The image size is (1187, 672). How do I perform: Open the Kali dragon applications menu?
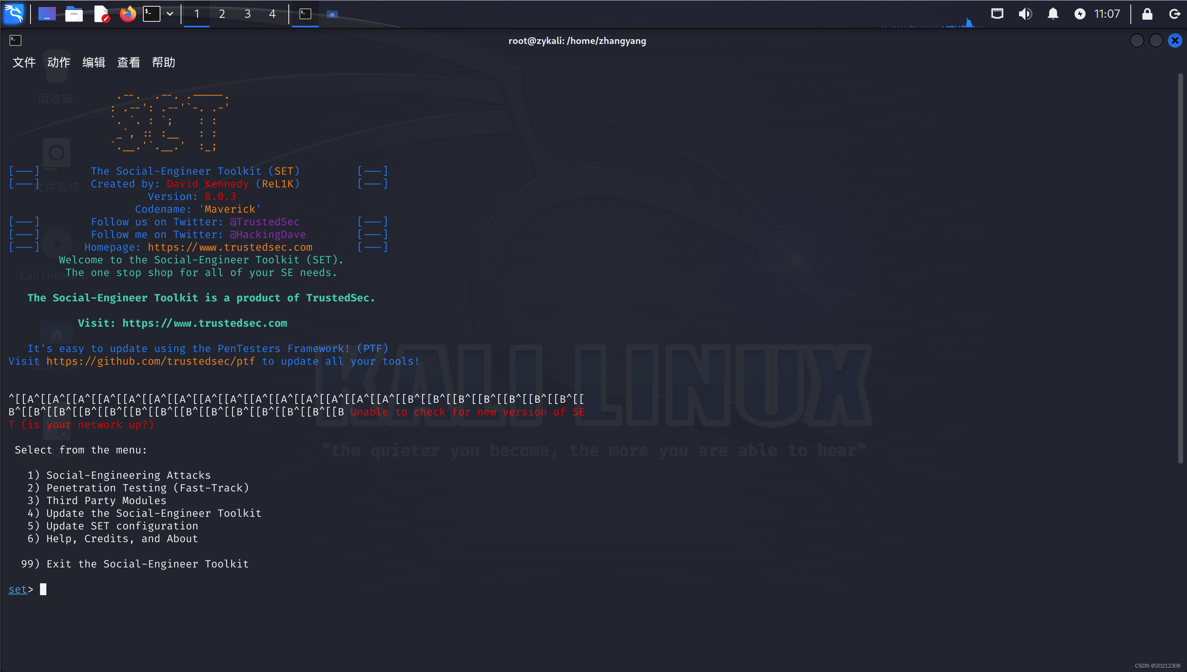point(14,14)
